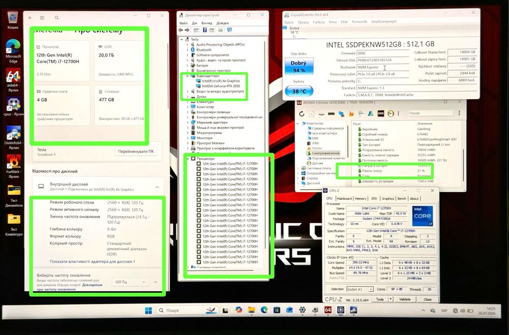Open Recycle Bin desktop icon
The height and width of the screenshot is (335, 509).
point(13,19)
